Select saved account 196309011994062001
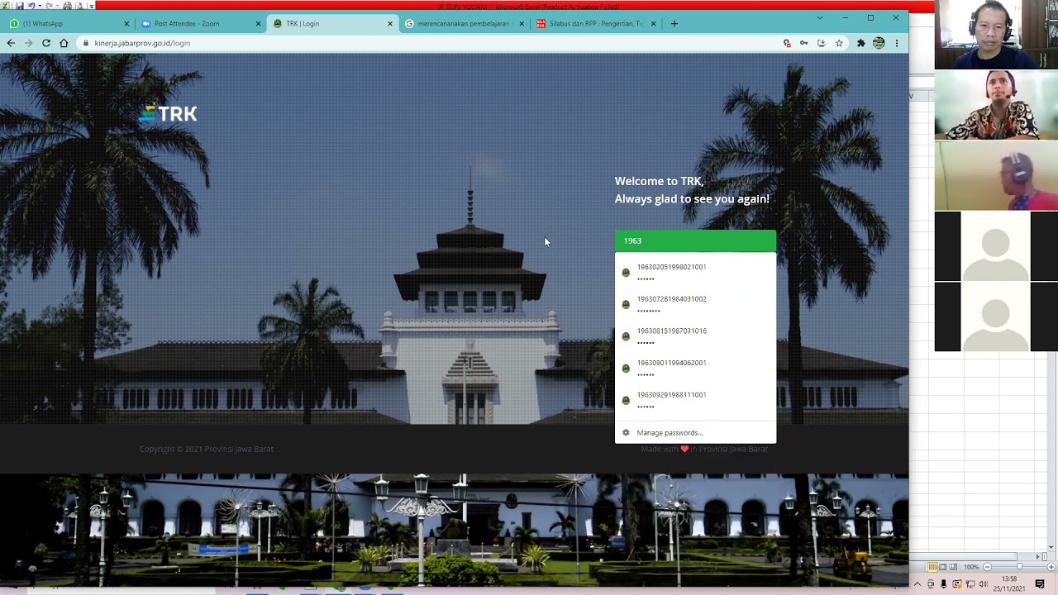Viewport: 1058px width, 595px height. 695,368
